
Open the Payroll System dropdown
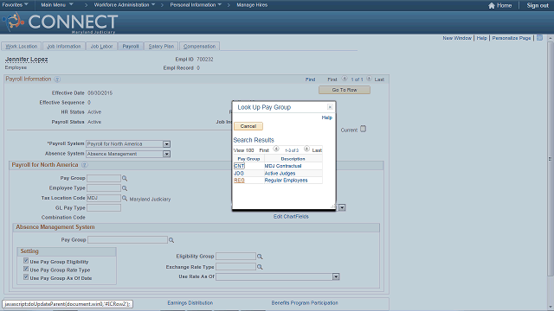click(166, 144)
